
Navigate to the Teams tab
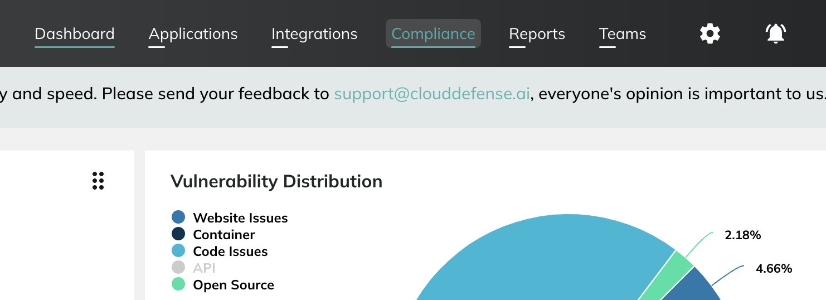tap(623, 34)
